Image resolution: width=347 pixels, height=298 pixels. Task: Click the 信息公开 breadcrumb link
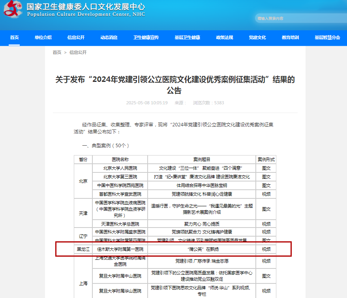point(78,52)
